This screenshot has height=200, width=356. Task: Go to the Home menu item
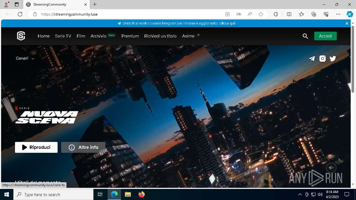pos(44,36)
